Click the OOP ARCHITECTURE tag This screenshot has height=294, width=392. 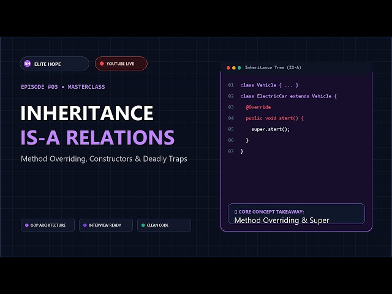point(48,225)
